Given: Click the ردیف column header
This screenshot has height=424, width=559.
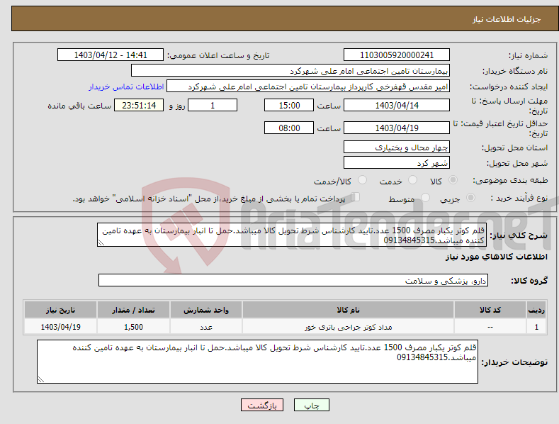Looking at the screenshot, I should click(536, 310).
